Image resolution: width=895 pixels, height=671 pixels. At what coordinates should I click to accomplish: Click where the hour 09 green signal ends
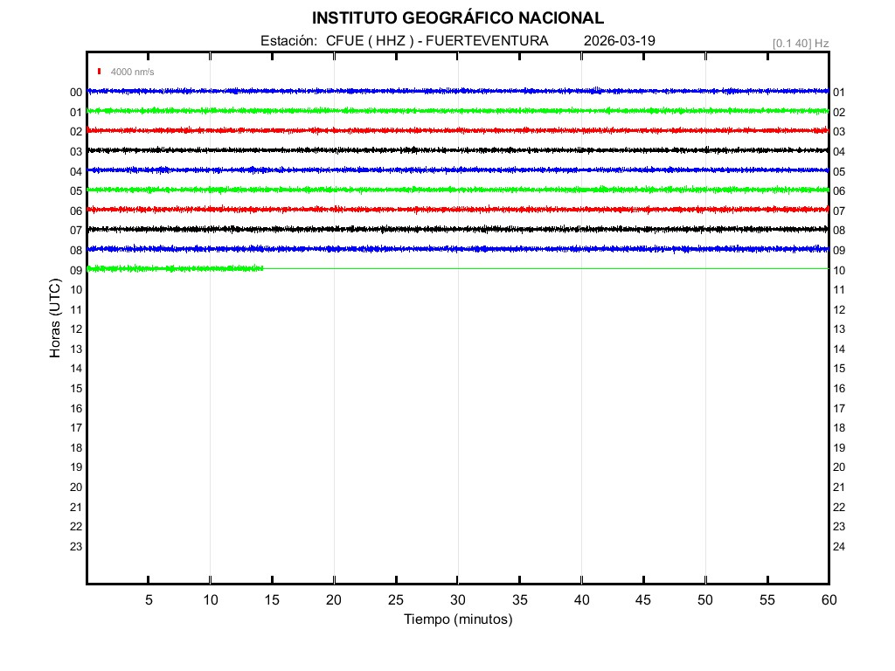point(263,268)
